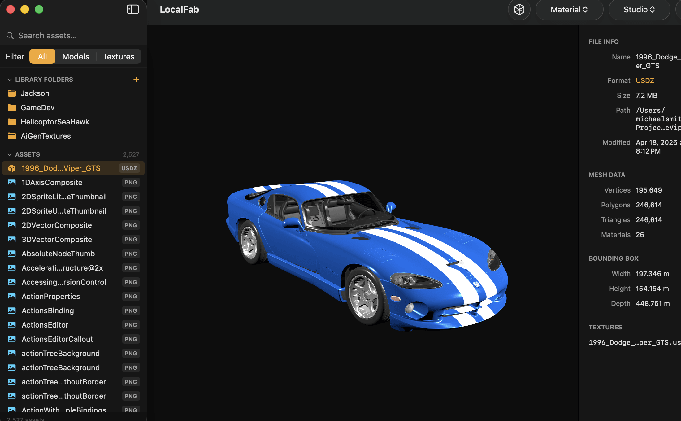The height and width of the screenshot is (421, 681).
Task: Click the 3D model cube icon of Viper_GTS
Action: 12,168
